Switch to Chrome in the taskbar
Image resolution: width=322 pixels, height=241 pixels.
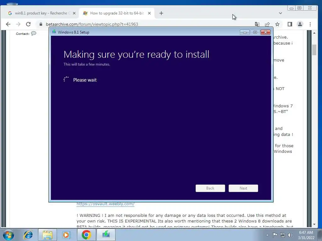pyautogui.click(x=86, y=235)
